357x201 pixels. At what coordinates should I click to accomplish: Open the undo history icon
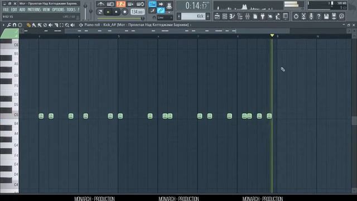(x=296, y=16)
